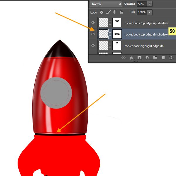The image size is (176, 176).
Task: Open the fx layer style menu
Action: tap(132, 58)
